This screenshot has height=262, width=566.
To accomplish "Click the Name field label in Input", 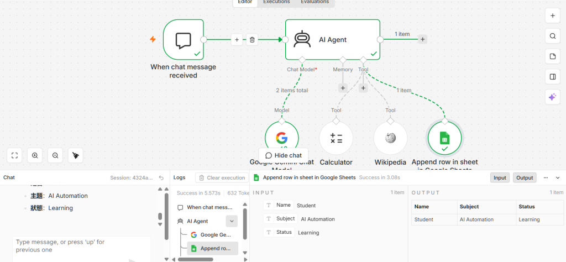I will pyautogui.click(x=284, y=205).
